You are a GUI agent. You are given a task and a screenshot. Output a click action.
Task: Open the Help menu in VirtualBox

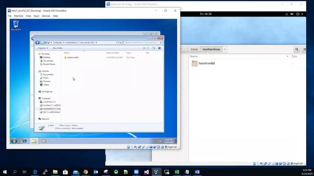click(x=55, y=16)
